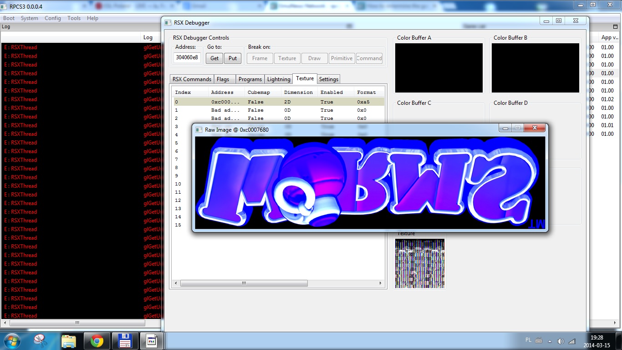Open the floppy disk taskbar application
Viewport: 622px width, 350px height.
pyautogui.click(x=124, y=341)
